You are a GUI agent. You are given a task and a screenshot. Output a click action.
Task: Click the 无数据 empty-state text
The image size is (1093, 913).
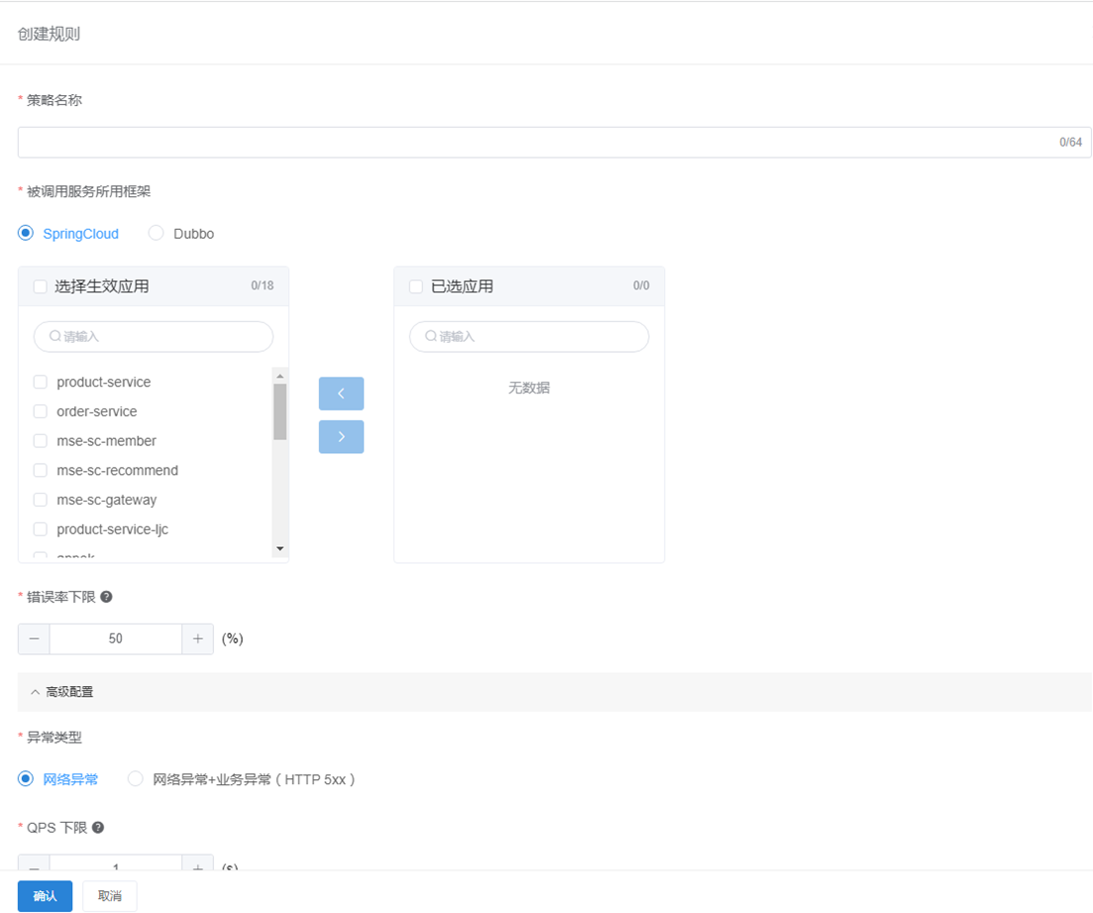(x=529, y=388)
